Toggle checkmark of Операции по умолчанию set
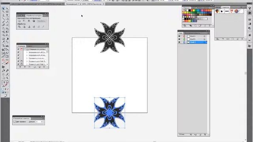 click(18, 49)
